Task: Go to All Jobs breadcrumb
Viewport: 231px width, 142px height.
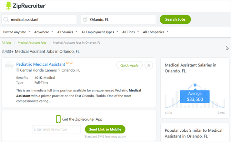Action: click(x=6, y=43)
